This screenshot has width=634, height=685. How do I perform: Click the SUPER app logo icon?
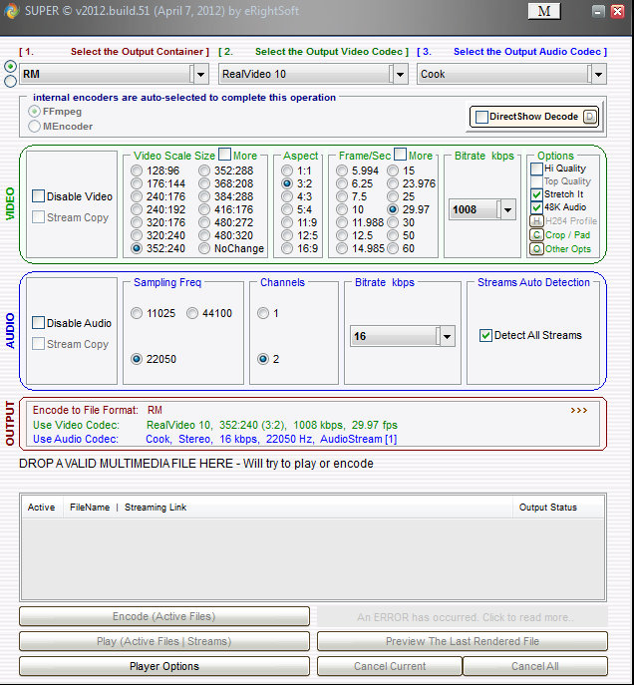click(x=12, y=11)
